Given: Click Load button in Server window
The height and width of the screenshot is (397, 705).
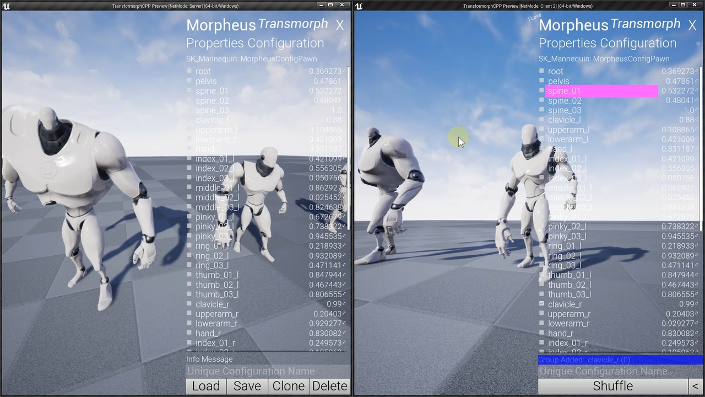Looking at the screenshot, I should (x=206, y=386).
